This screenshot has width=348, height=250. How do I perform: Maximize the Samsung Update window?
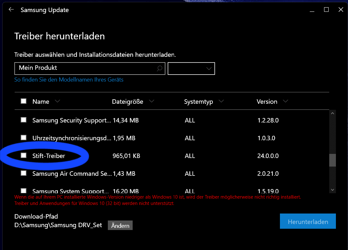[326, 10]
